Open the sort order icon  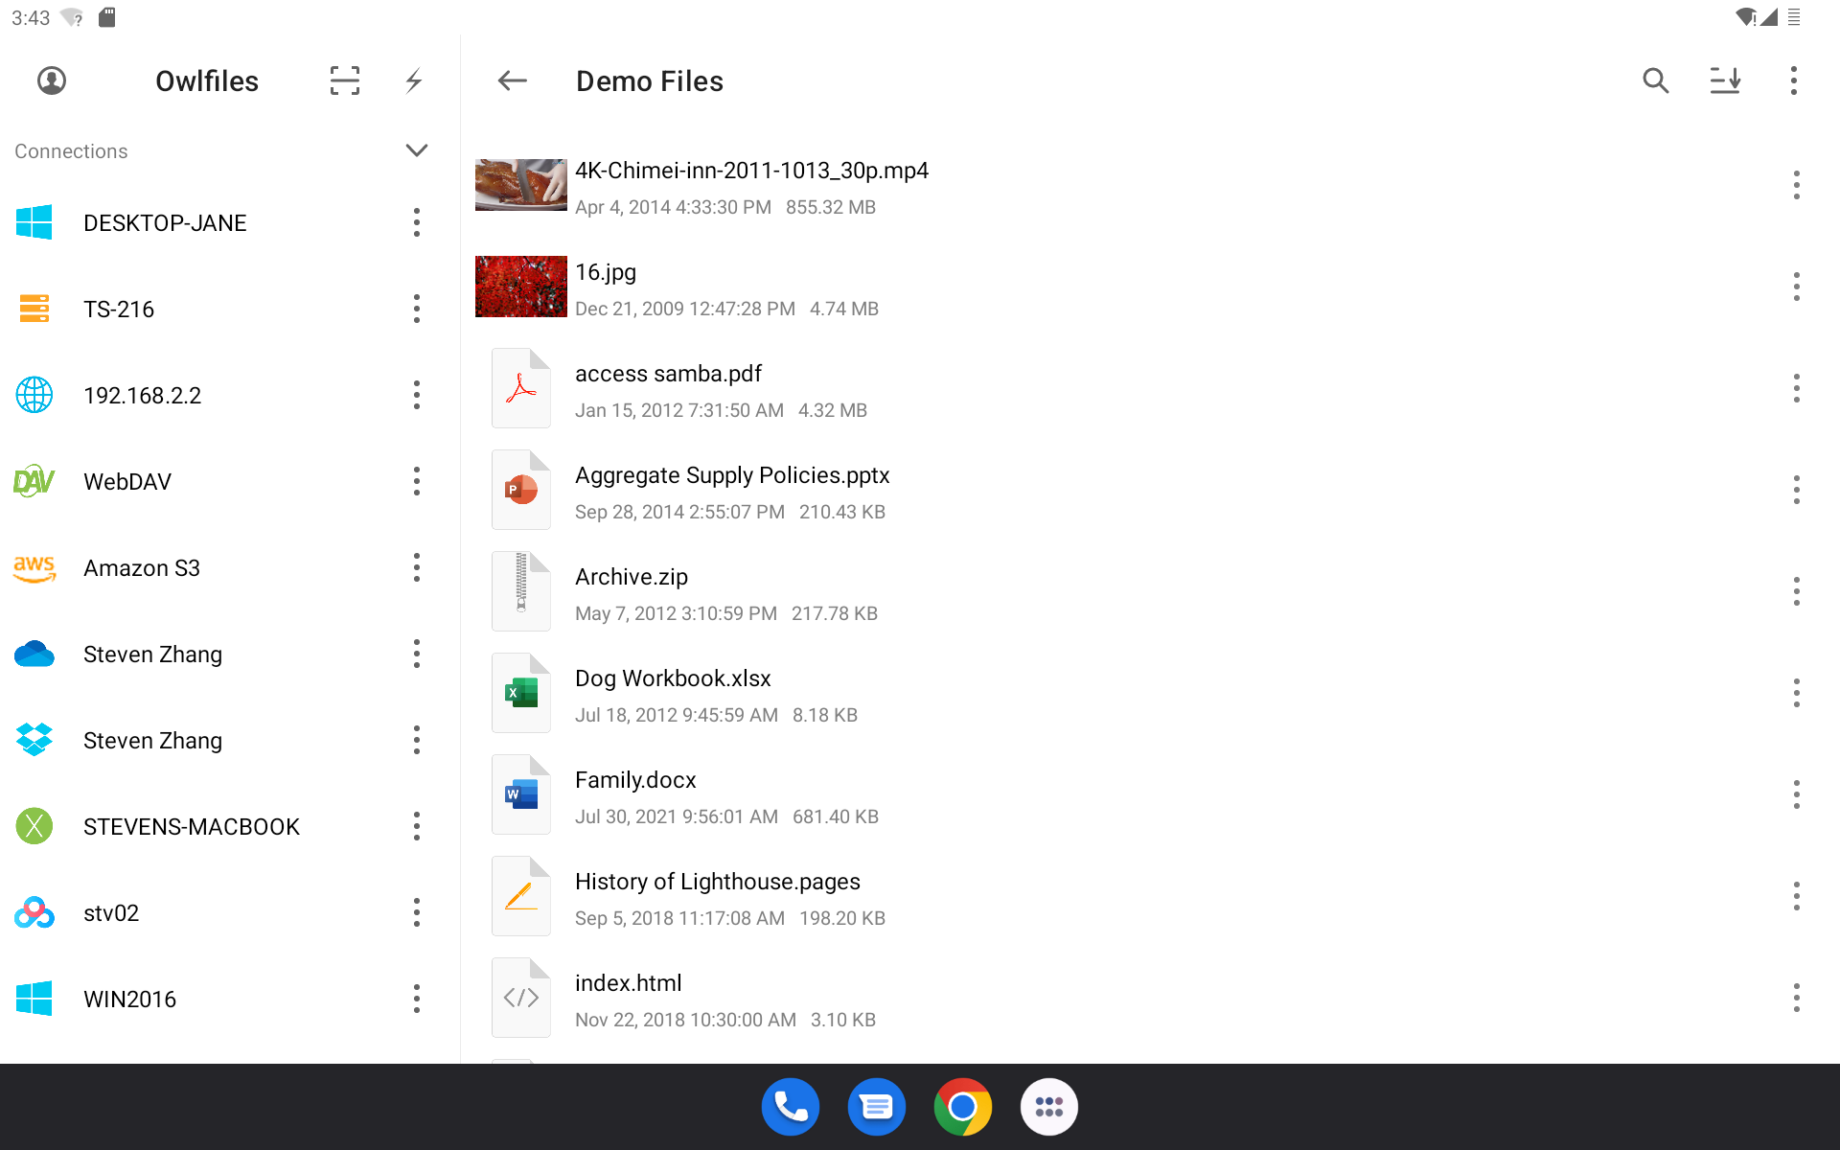tap(1725, 80)
